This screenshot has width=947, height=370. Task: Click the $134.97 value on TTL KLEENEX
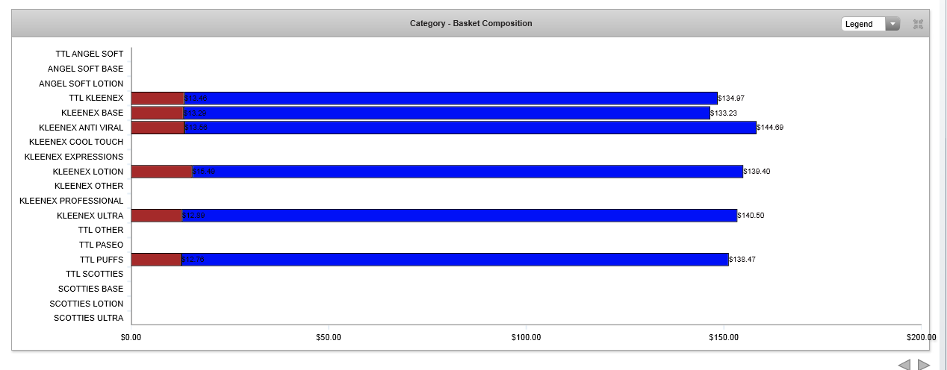[x=731, y=98]
